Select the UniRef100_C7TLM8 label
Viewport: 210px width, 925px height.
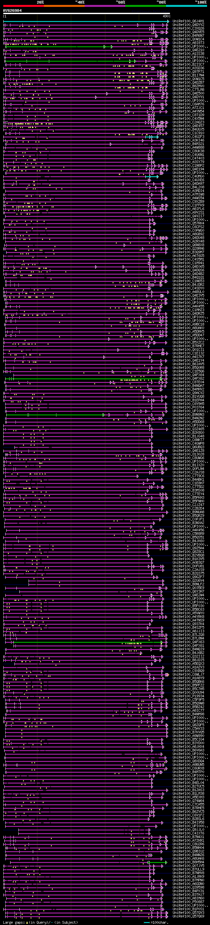pyautogui.click(x=188, y=90)
